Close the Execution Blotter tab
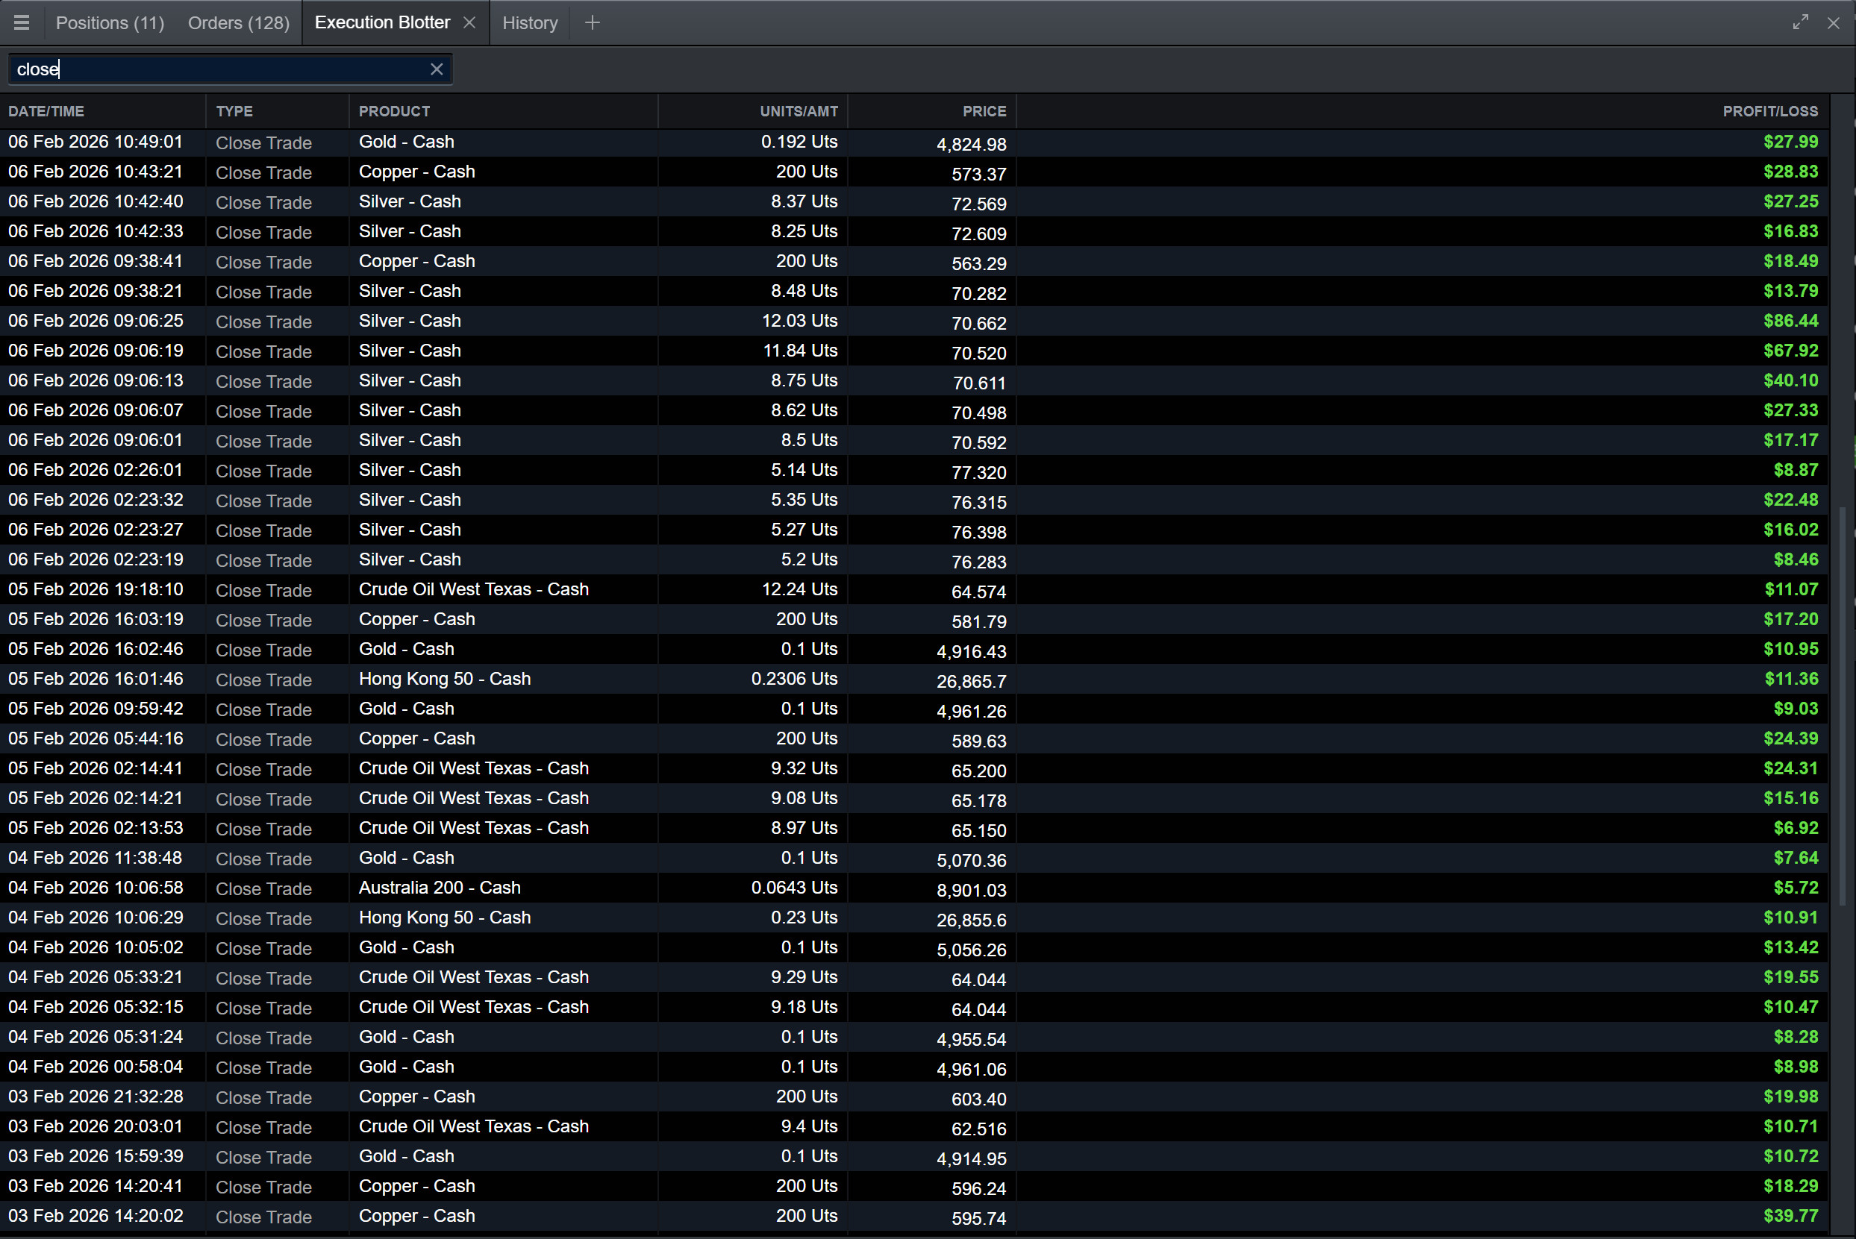Viewport: 1856px width, 1239px height. click(469, 23)
